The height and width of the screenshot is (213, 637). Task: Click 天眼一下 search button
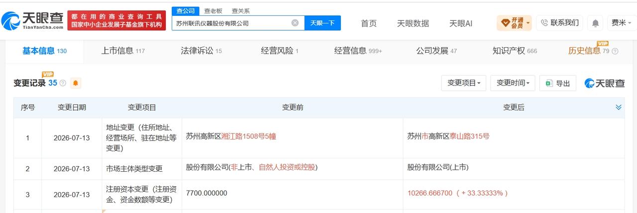322,23
